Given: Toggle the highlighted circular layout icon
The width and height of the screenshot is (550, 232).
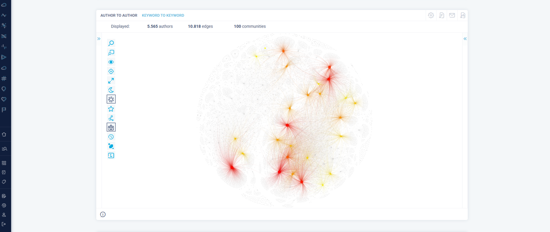Looking at the screenshot, I should (x=111, y=99).
